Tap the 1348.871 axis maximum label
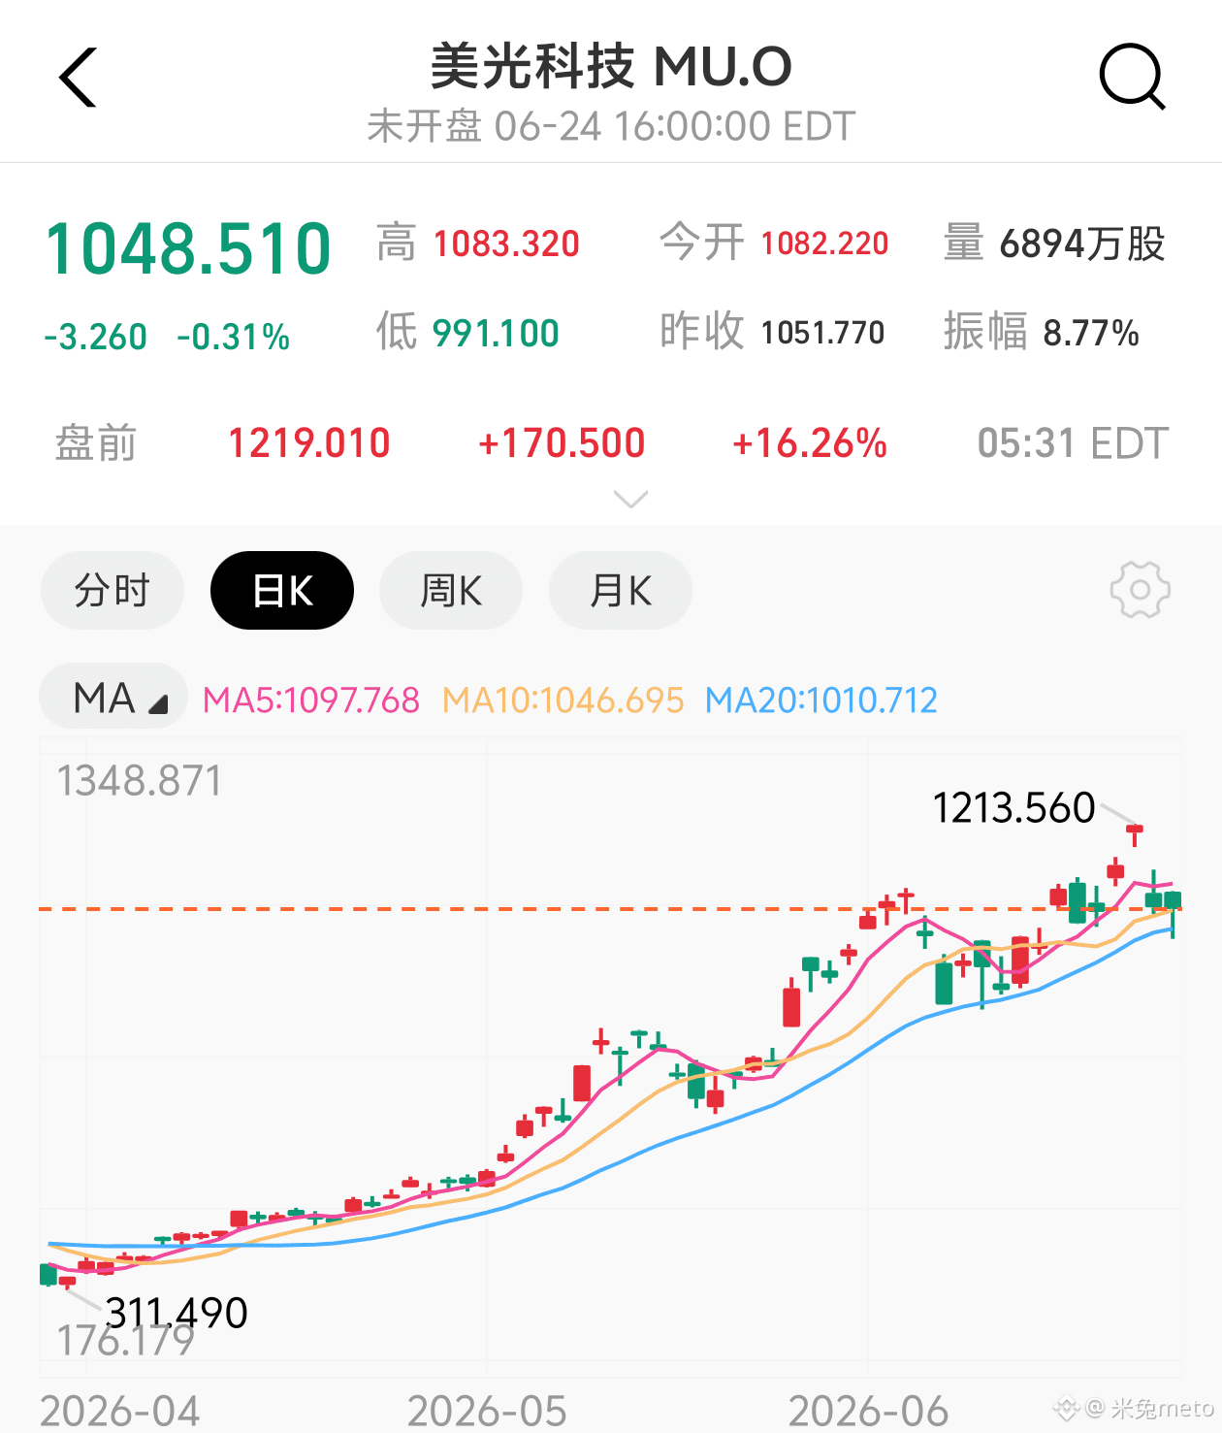This screenshot has height=1433, width=1222. pos(140,780)
